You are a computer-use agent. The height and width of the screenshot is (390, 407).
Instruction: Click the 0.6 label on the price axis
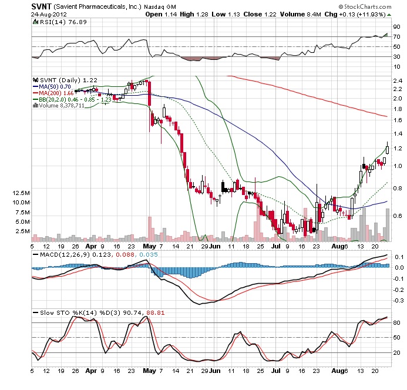tap(398, 216)
